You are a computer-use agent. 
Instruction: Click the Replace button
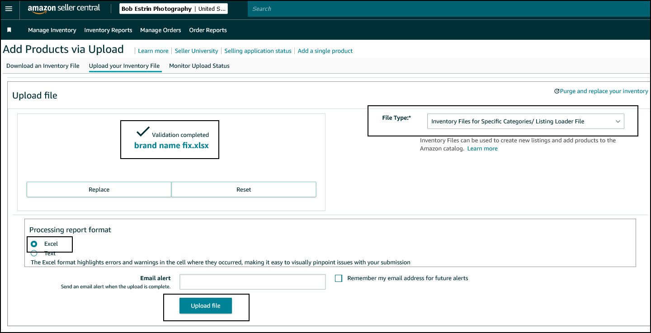pos(99,190)
